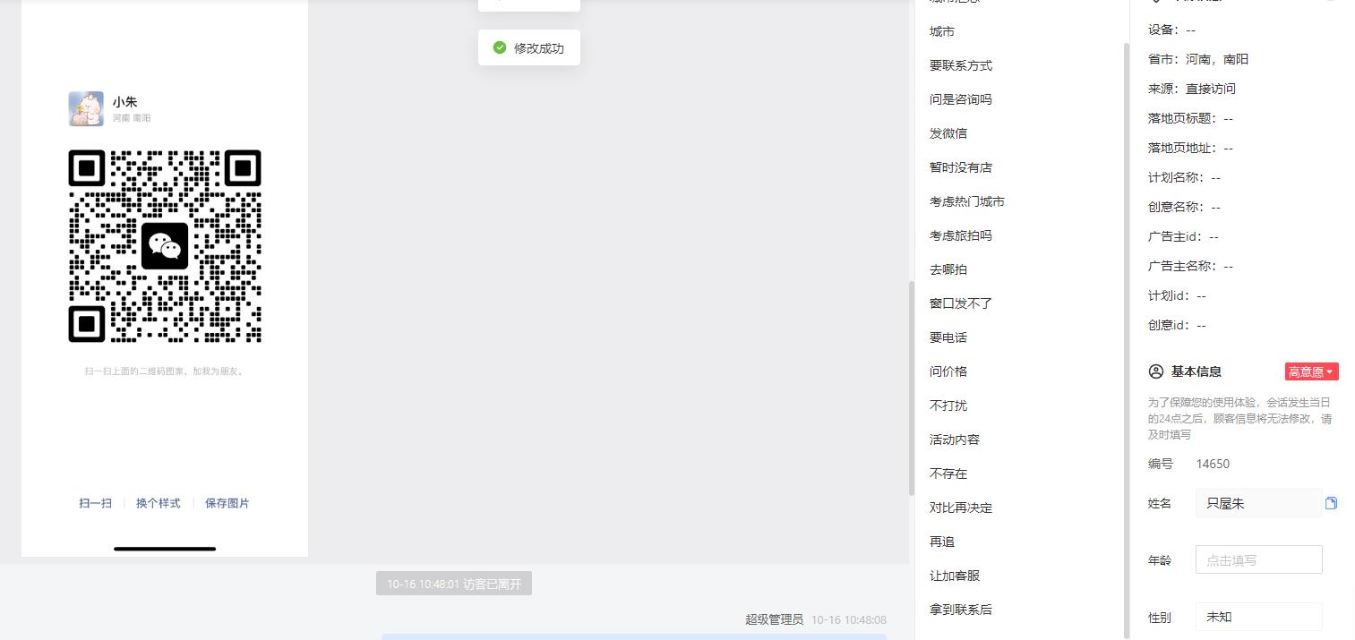Screen dimensions: 1355x640
Task: Click the 计划名称 row
Action: click(x=1184, y=177)
